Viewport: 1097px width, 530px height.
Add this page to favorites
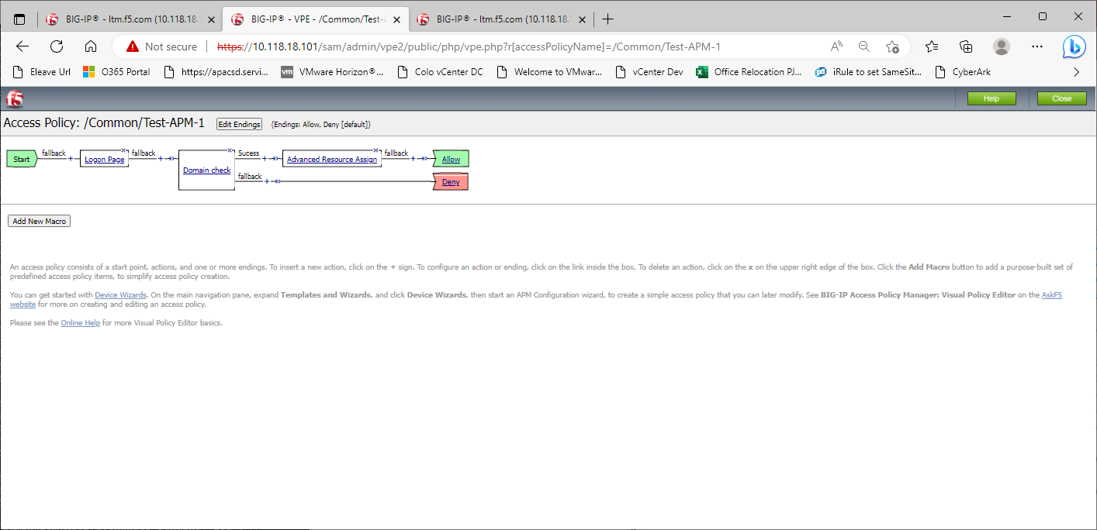coord(892,46)
